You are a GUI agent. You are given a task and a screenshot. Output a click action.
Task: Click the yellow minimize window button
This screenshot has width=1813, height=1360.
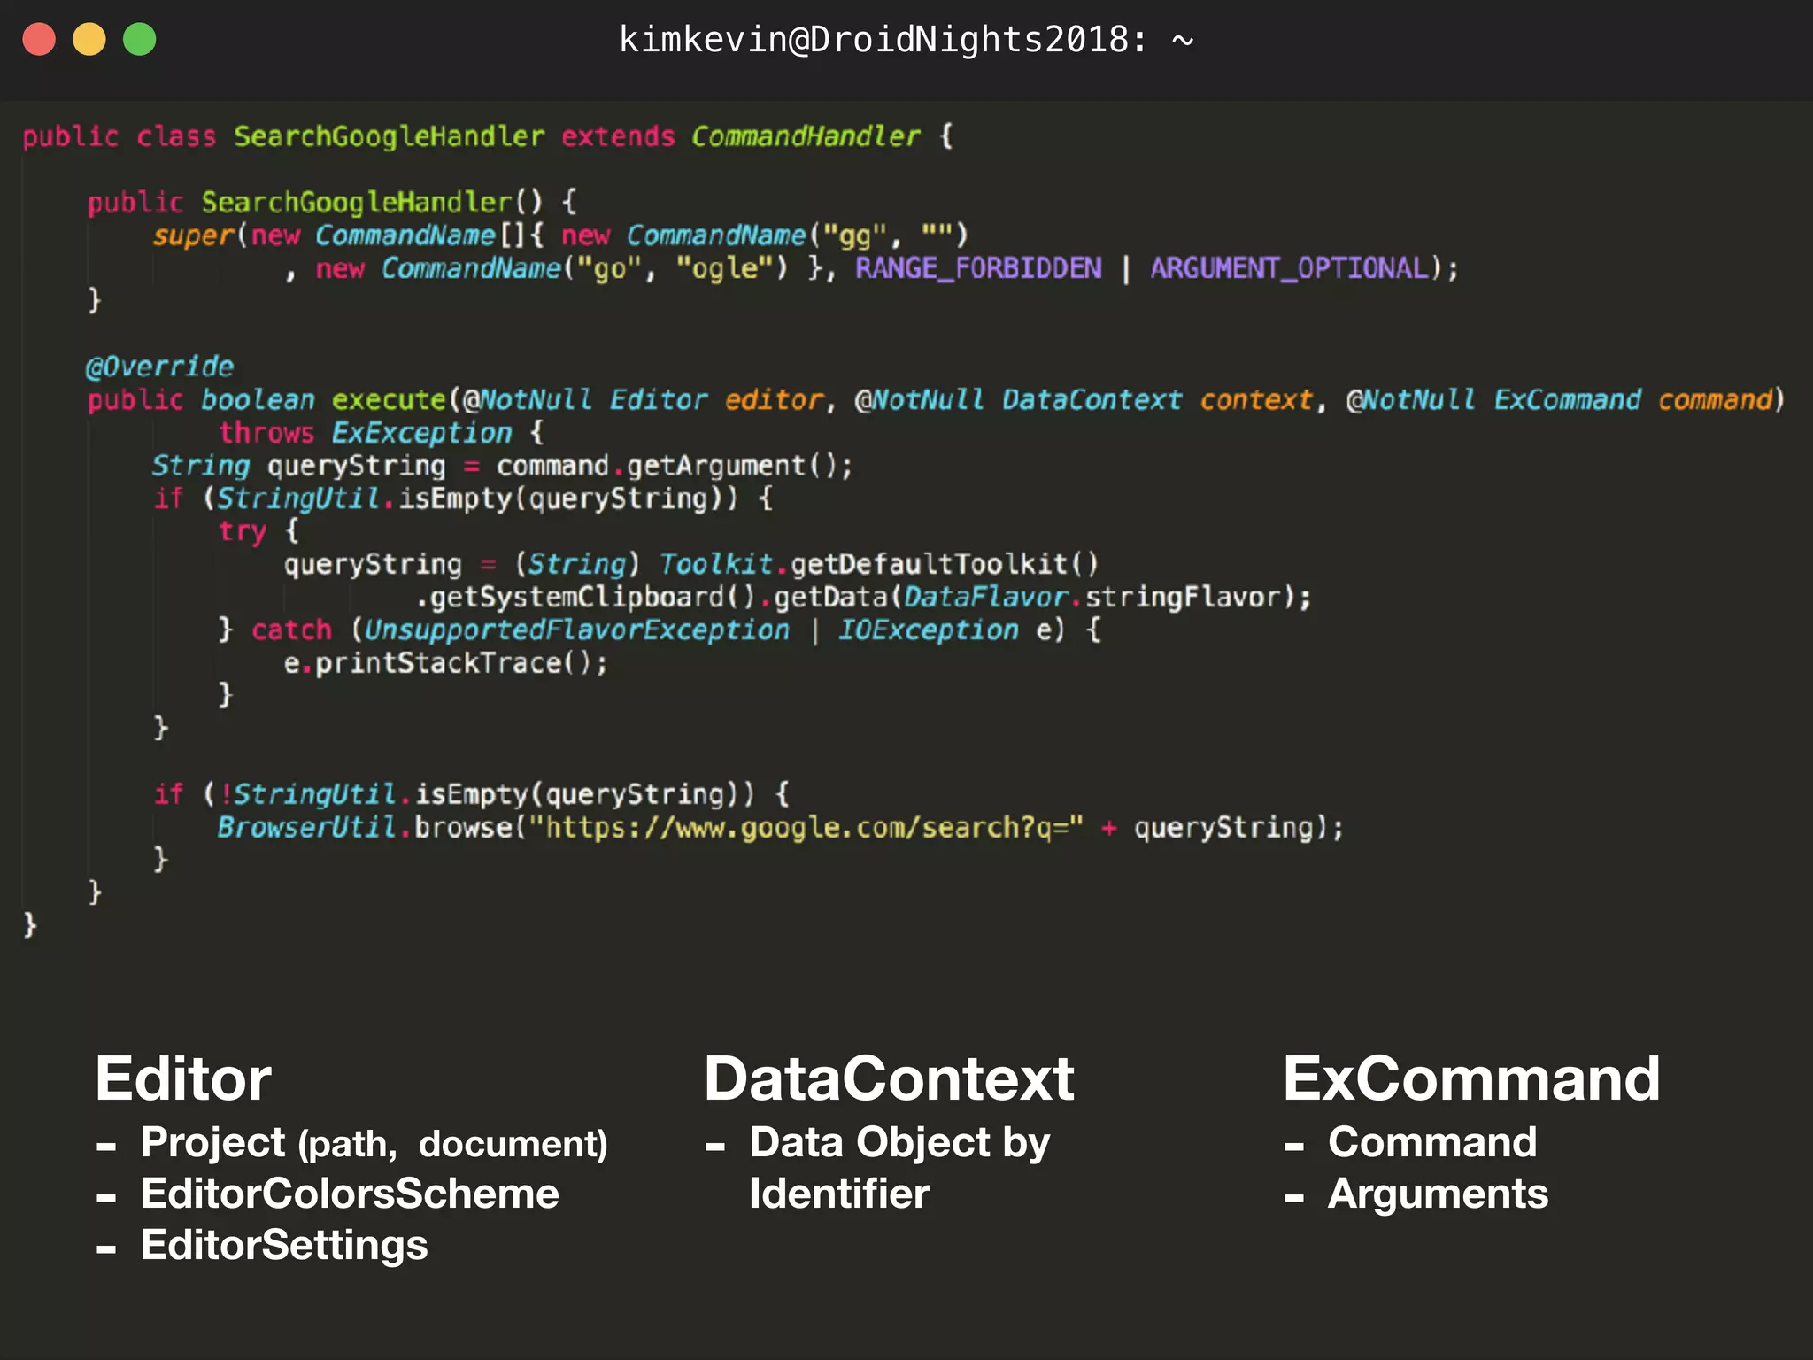[x=89, y=39]
